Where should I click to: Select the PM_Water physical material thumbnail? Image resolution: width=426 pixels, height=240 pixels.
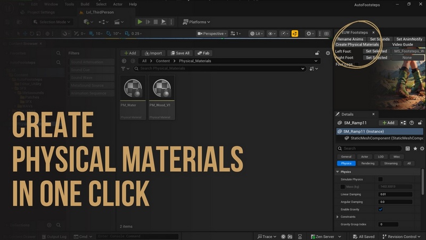133,88
